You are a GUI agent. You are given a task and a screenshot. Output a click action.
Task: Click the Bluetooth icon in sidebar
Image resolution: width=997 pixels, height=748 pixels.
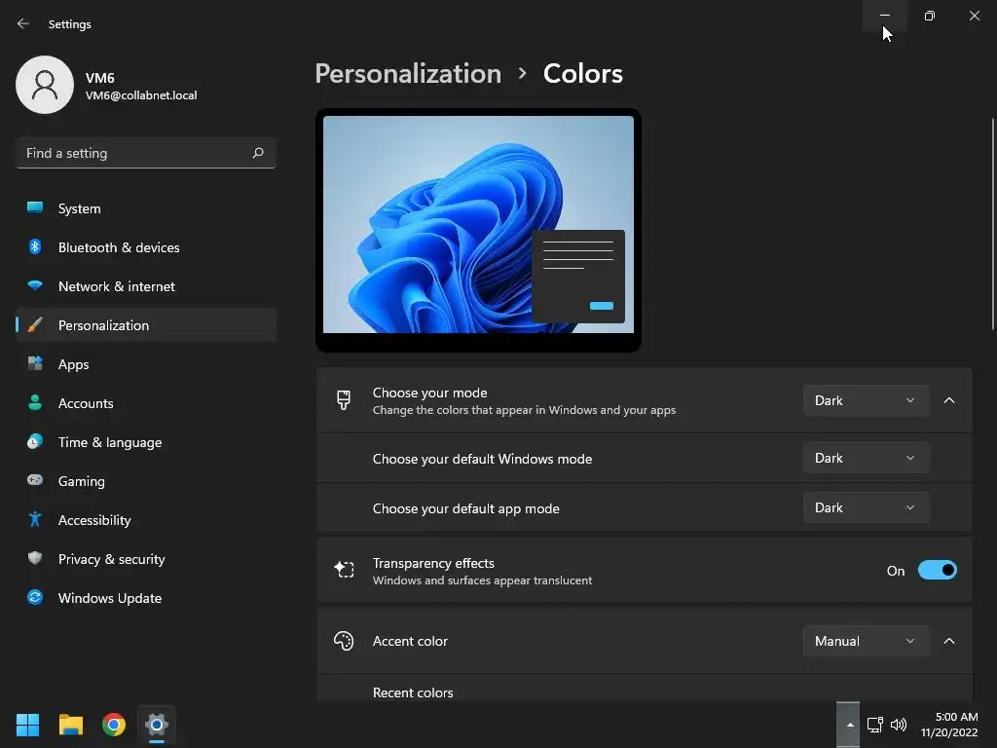click(35, 246)
